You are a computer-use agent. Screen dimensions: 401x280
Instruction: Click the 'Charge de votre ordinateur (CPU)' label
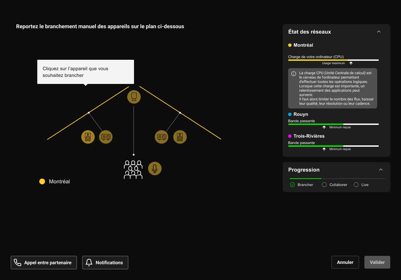pyautogui.click(x=316, y=57)
